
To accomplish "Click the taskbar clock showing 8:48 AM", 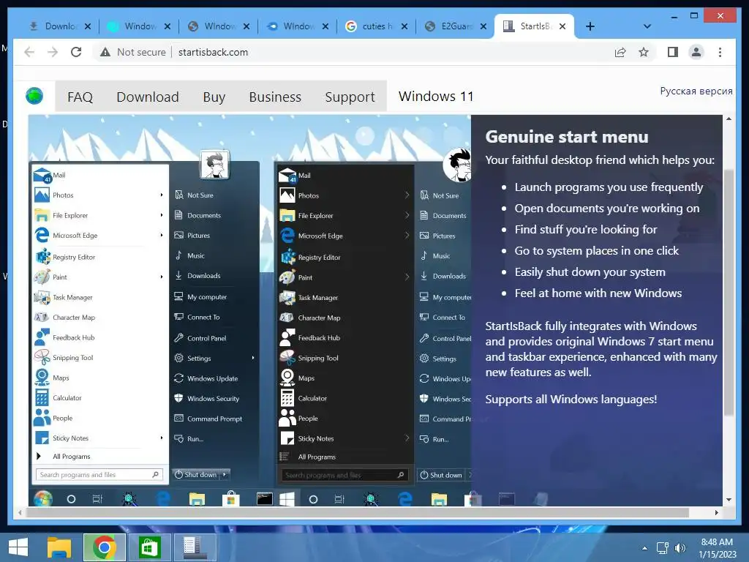I will (717, 547).
